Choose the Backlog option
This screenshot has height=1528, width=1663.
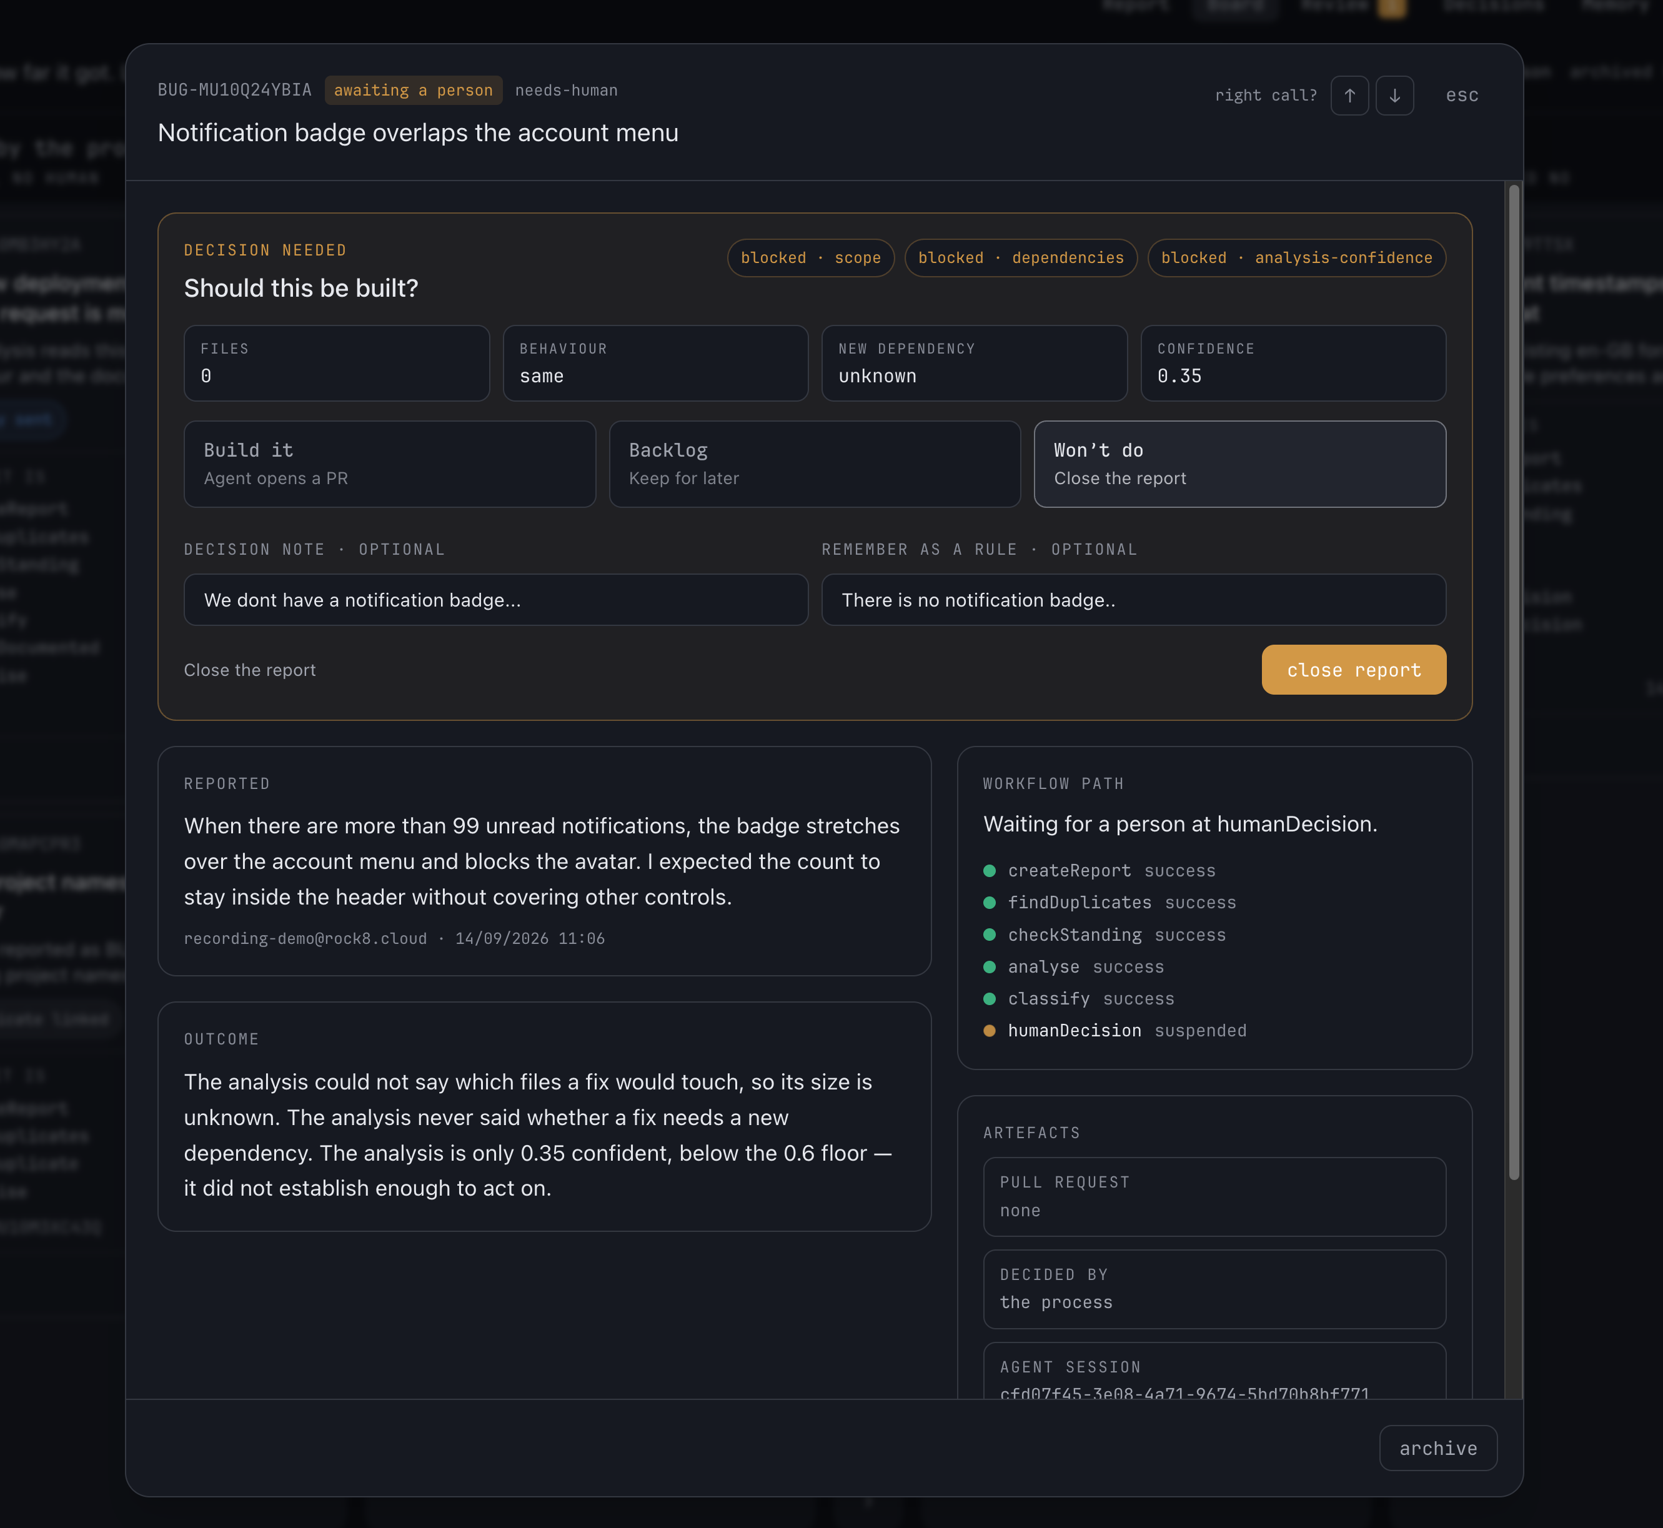tap(815, 464)
